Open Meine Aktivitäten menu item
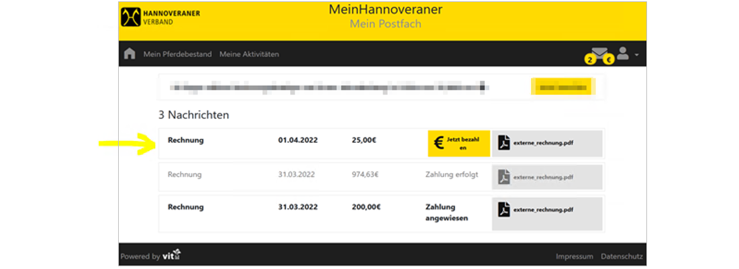Image resolution: width=739 pixels, height=269 pixels. click(249, 54)
